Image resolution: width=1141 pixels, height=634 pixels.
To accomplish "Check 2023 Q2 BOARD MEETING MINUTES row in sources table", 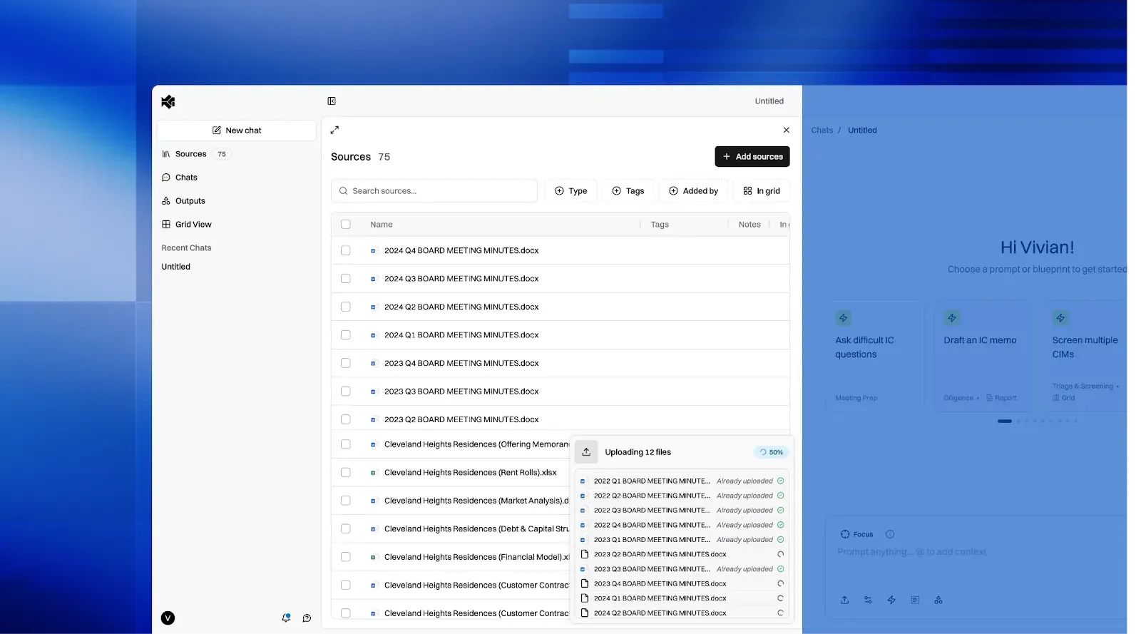I will pos(346,420).
